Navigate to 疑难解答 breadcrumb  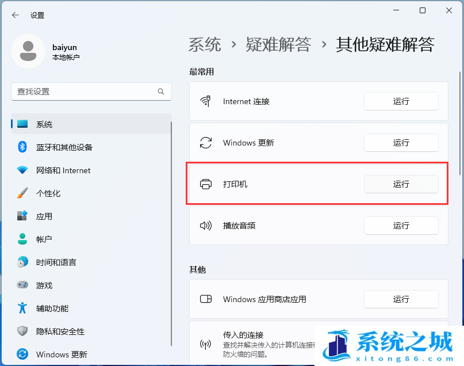(x=278, y=45)
